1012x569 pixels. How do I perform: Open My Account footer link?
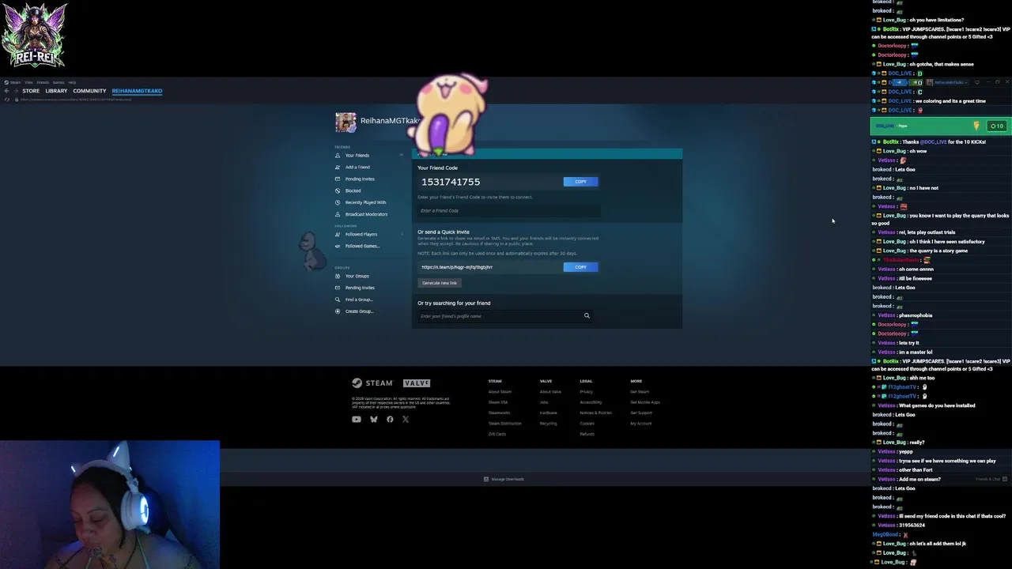coord(641,424)
